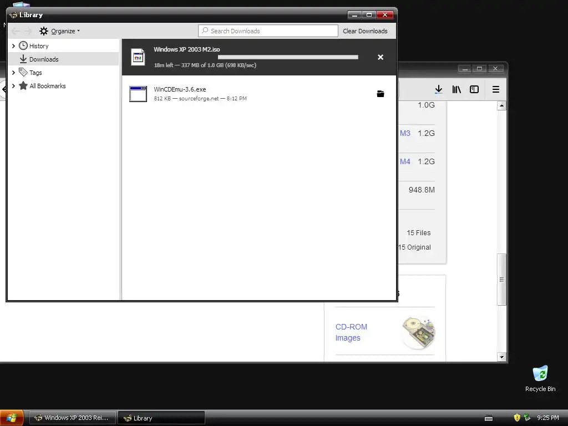
Task: Click the browser scrollbar up arrow
Action: click(501, 106)
